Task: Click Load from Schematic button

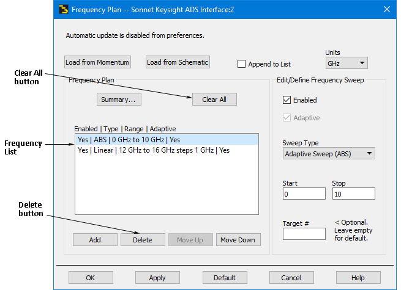Action: click(x=178, y=62)
